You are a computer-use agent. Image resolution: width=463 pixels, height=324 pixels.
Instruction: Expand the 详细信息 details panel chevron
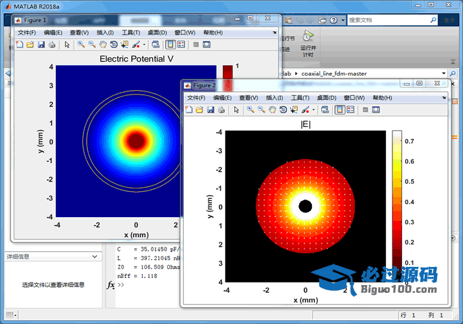95,257
